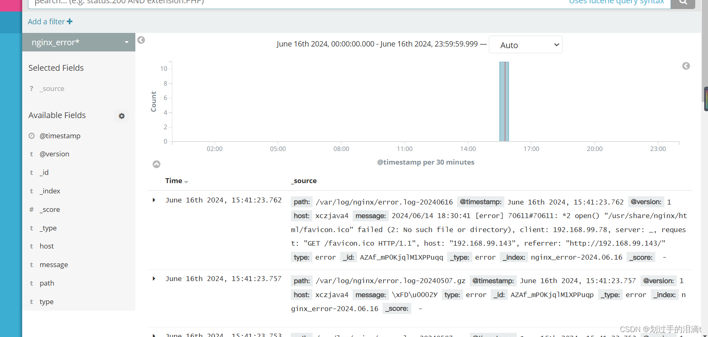
Task: Click the timestamp June 16th 2024, 15:41:23.757 in Time column
Action: pyautogui.click(x=223, y=279)
